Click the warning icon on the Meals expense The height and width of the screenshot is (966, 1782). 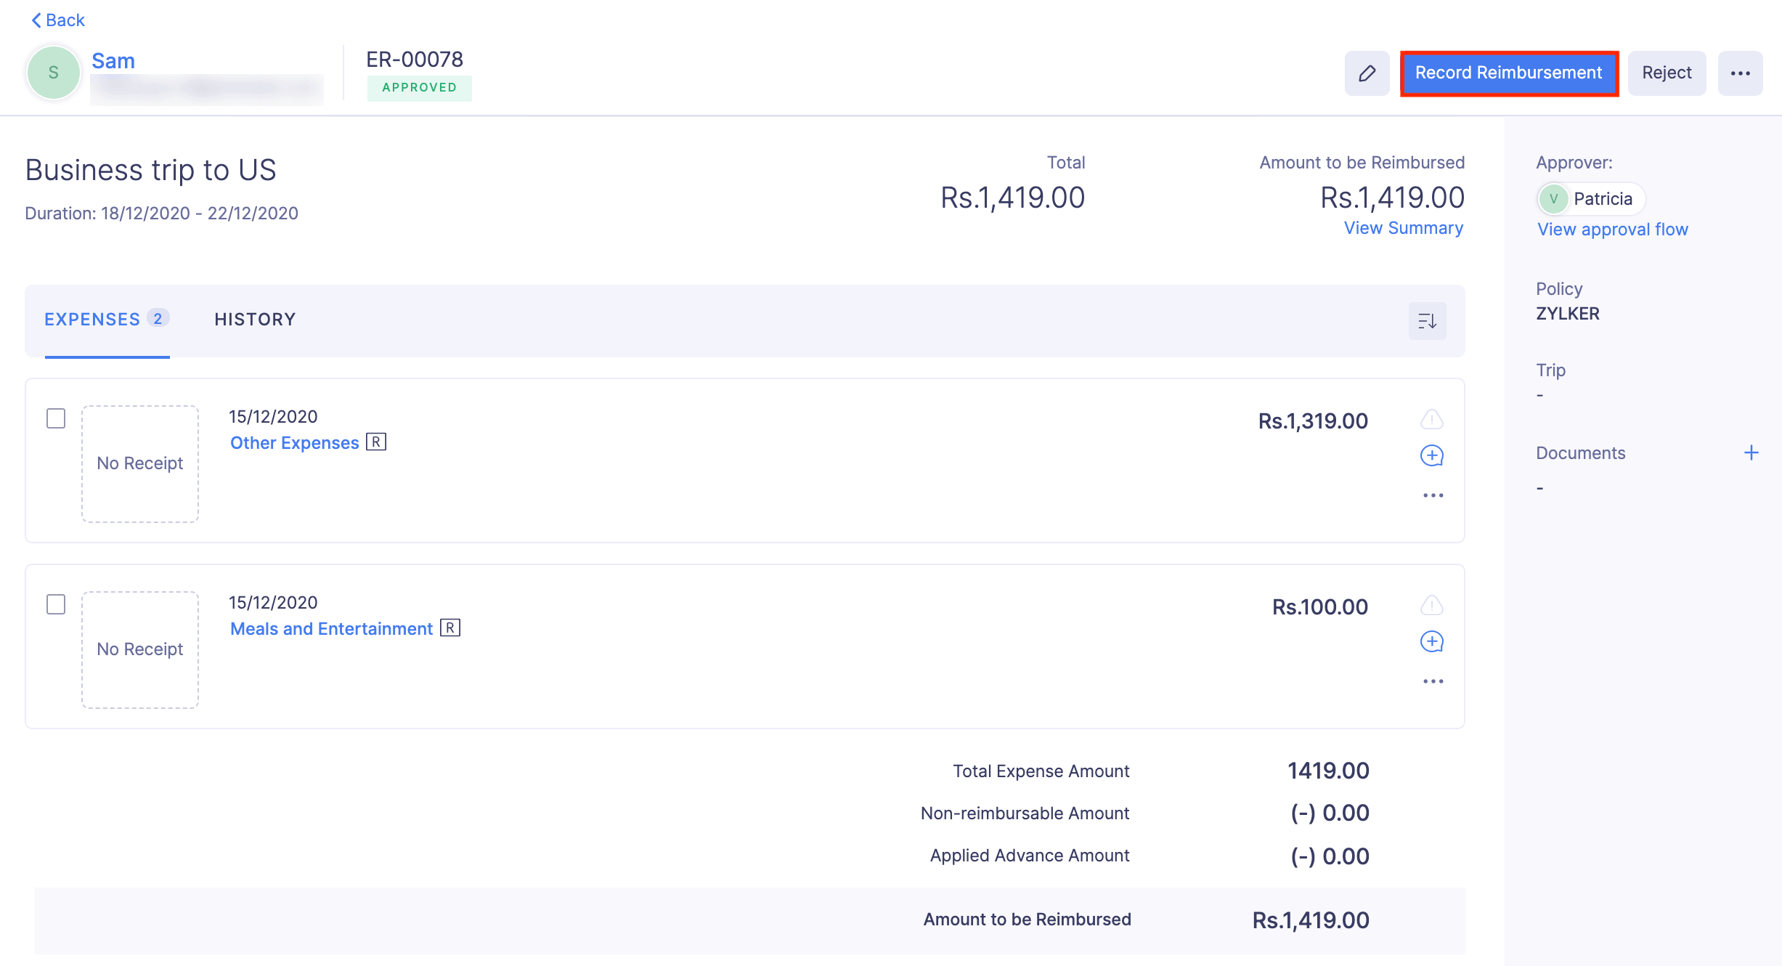(x=1431, y=605)
